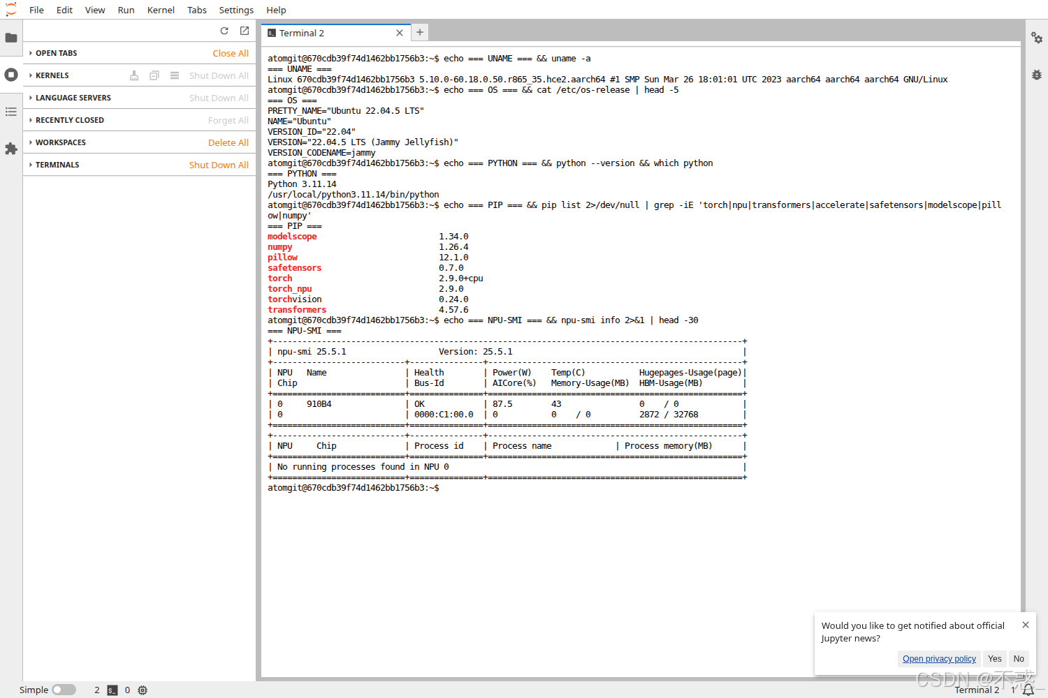Click the terminals count '2' in status bar
This screenshot has height=698, width=1048.
[97, 690]
